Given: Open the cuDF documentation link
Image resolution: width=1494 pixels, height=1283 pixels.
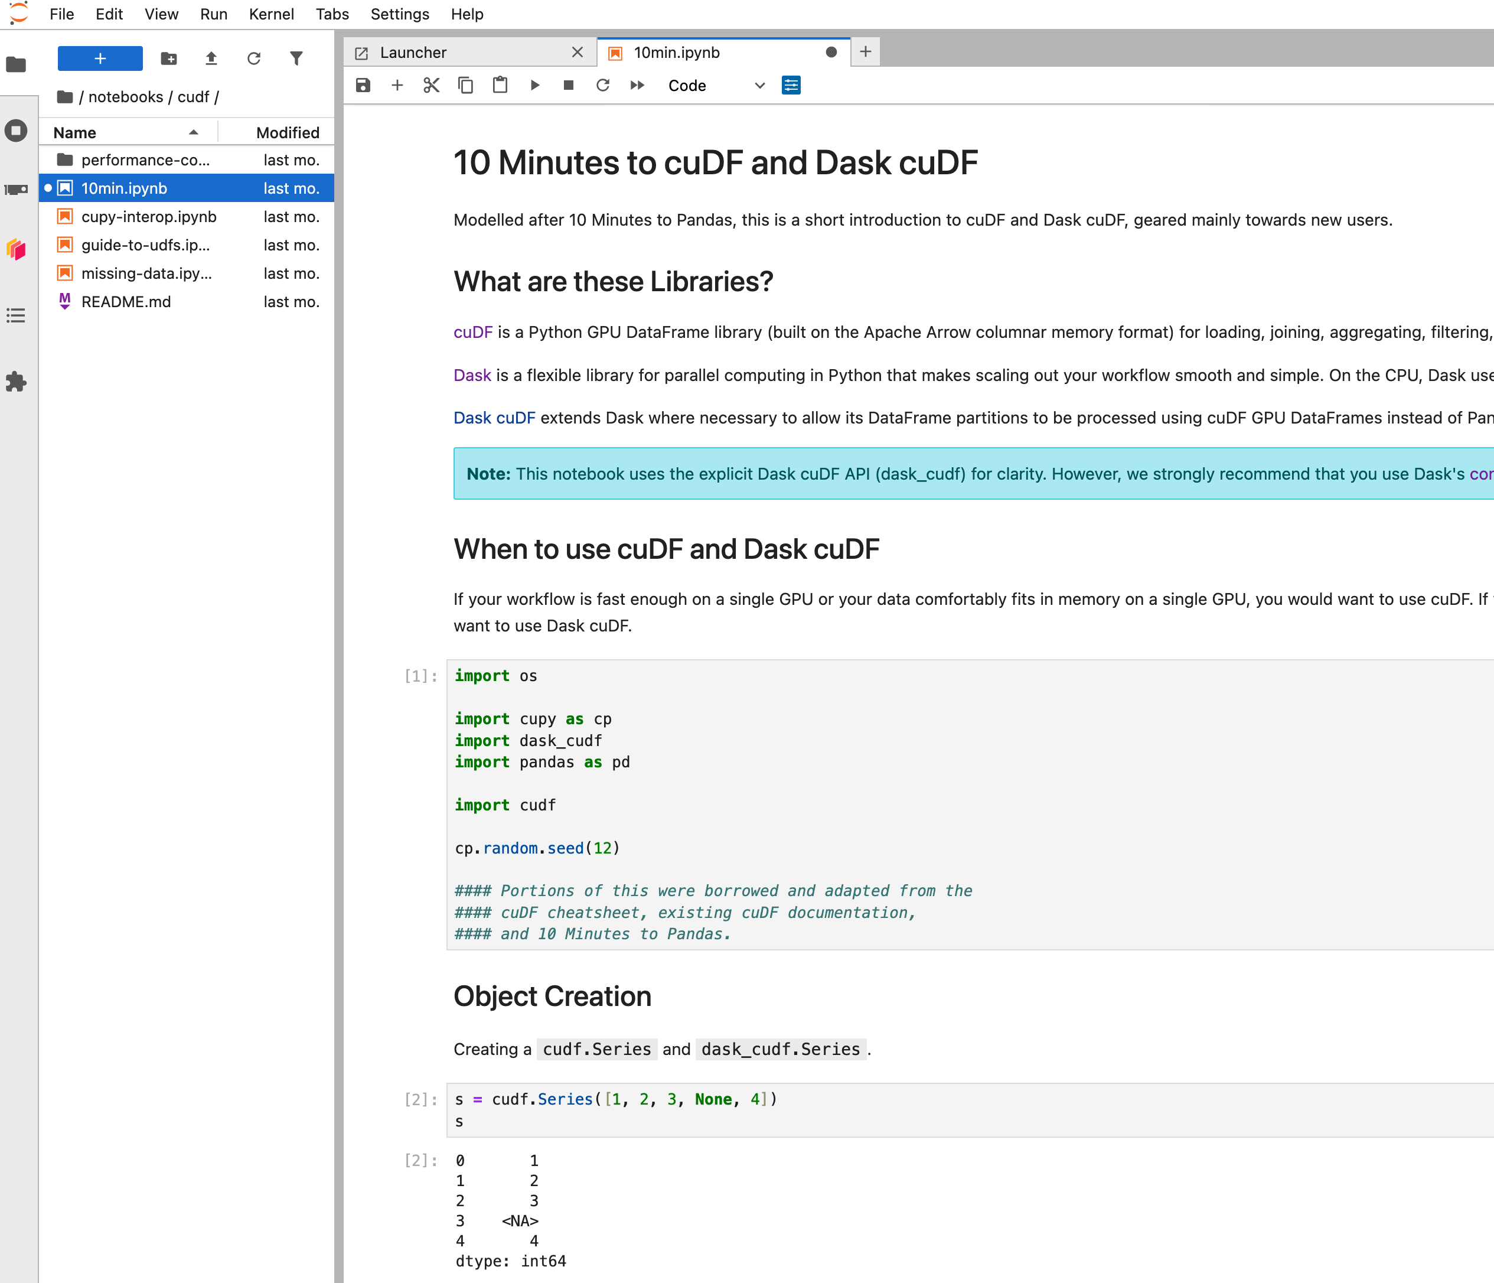Looking at the screenshot, I should [x=472, y=333].
